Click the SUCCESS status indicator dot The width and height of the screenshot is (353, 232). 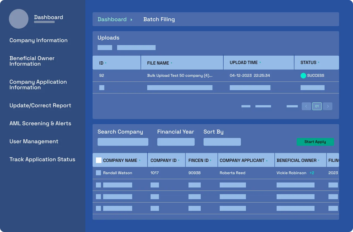click(303, 75)
